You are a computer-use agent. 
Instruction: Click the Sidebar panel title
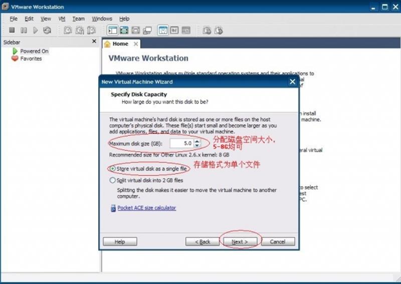(x=12, y=42)
